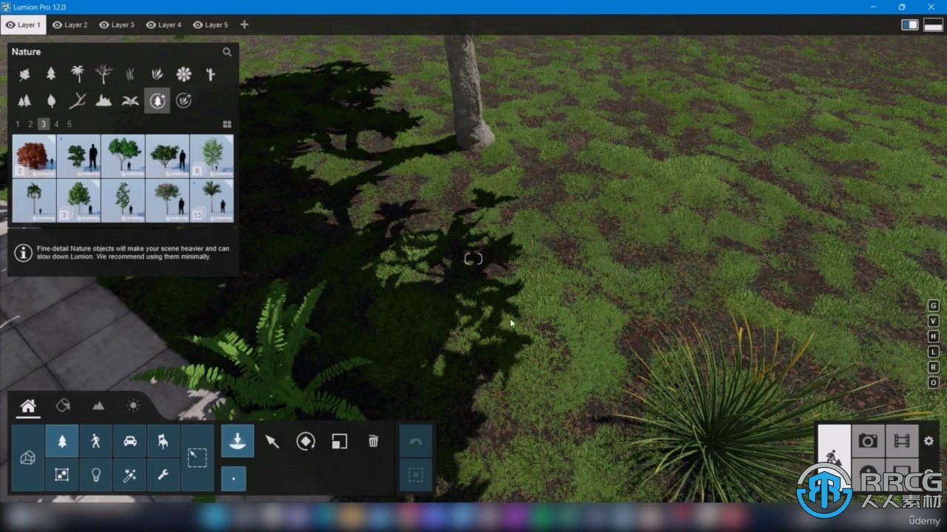947x532 pixels.
Task: Enable all-category selection tool
Action: pos(198,458)
